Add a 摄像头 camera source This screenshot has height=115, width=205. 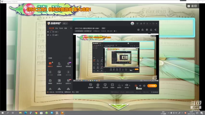tap(98, 86)
